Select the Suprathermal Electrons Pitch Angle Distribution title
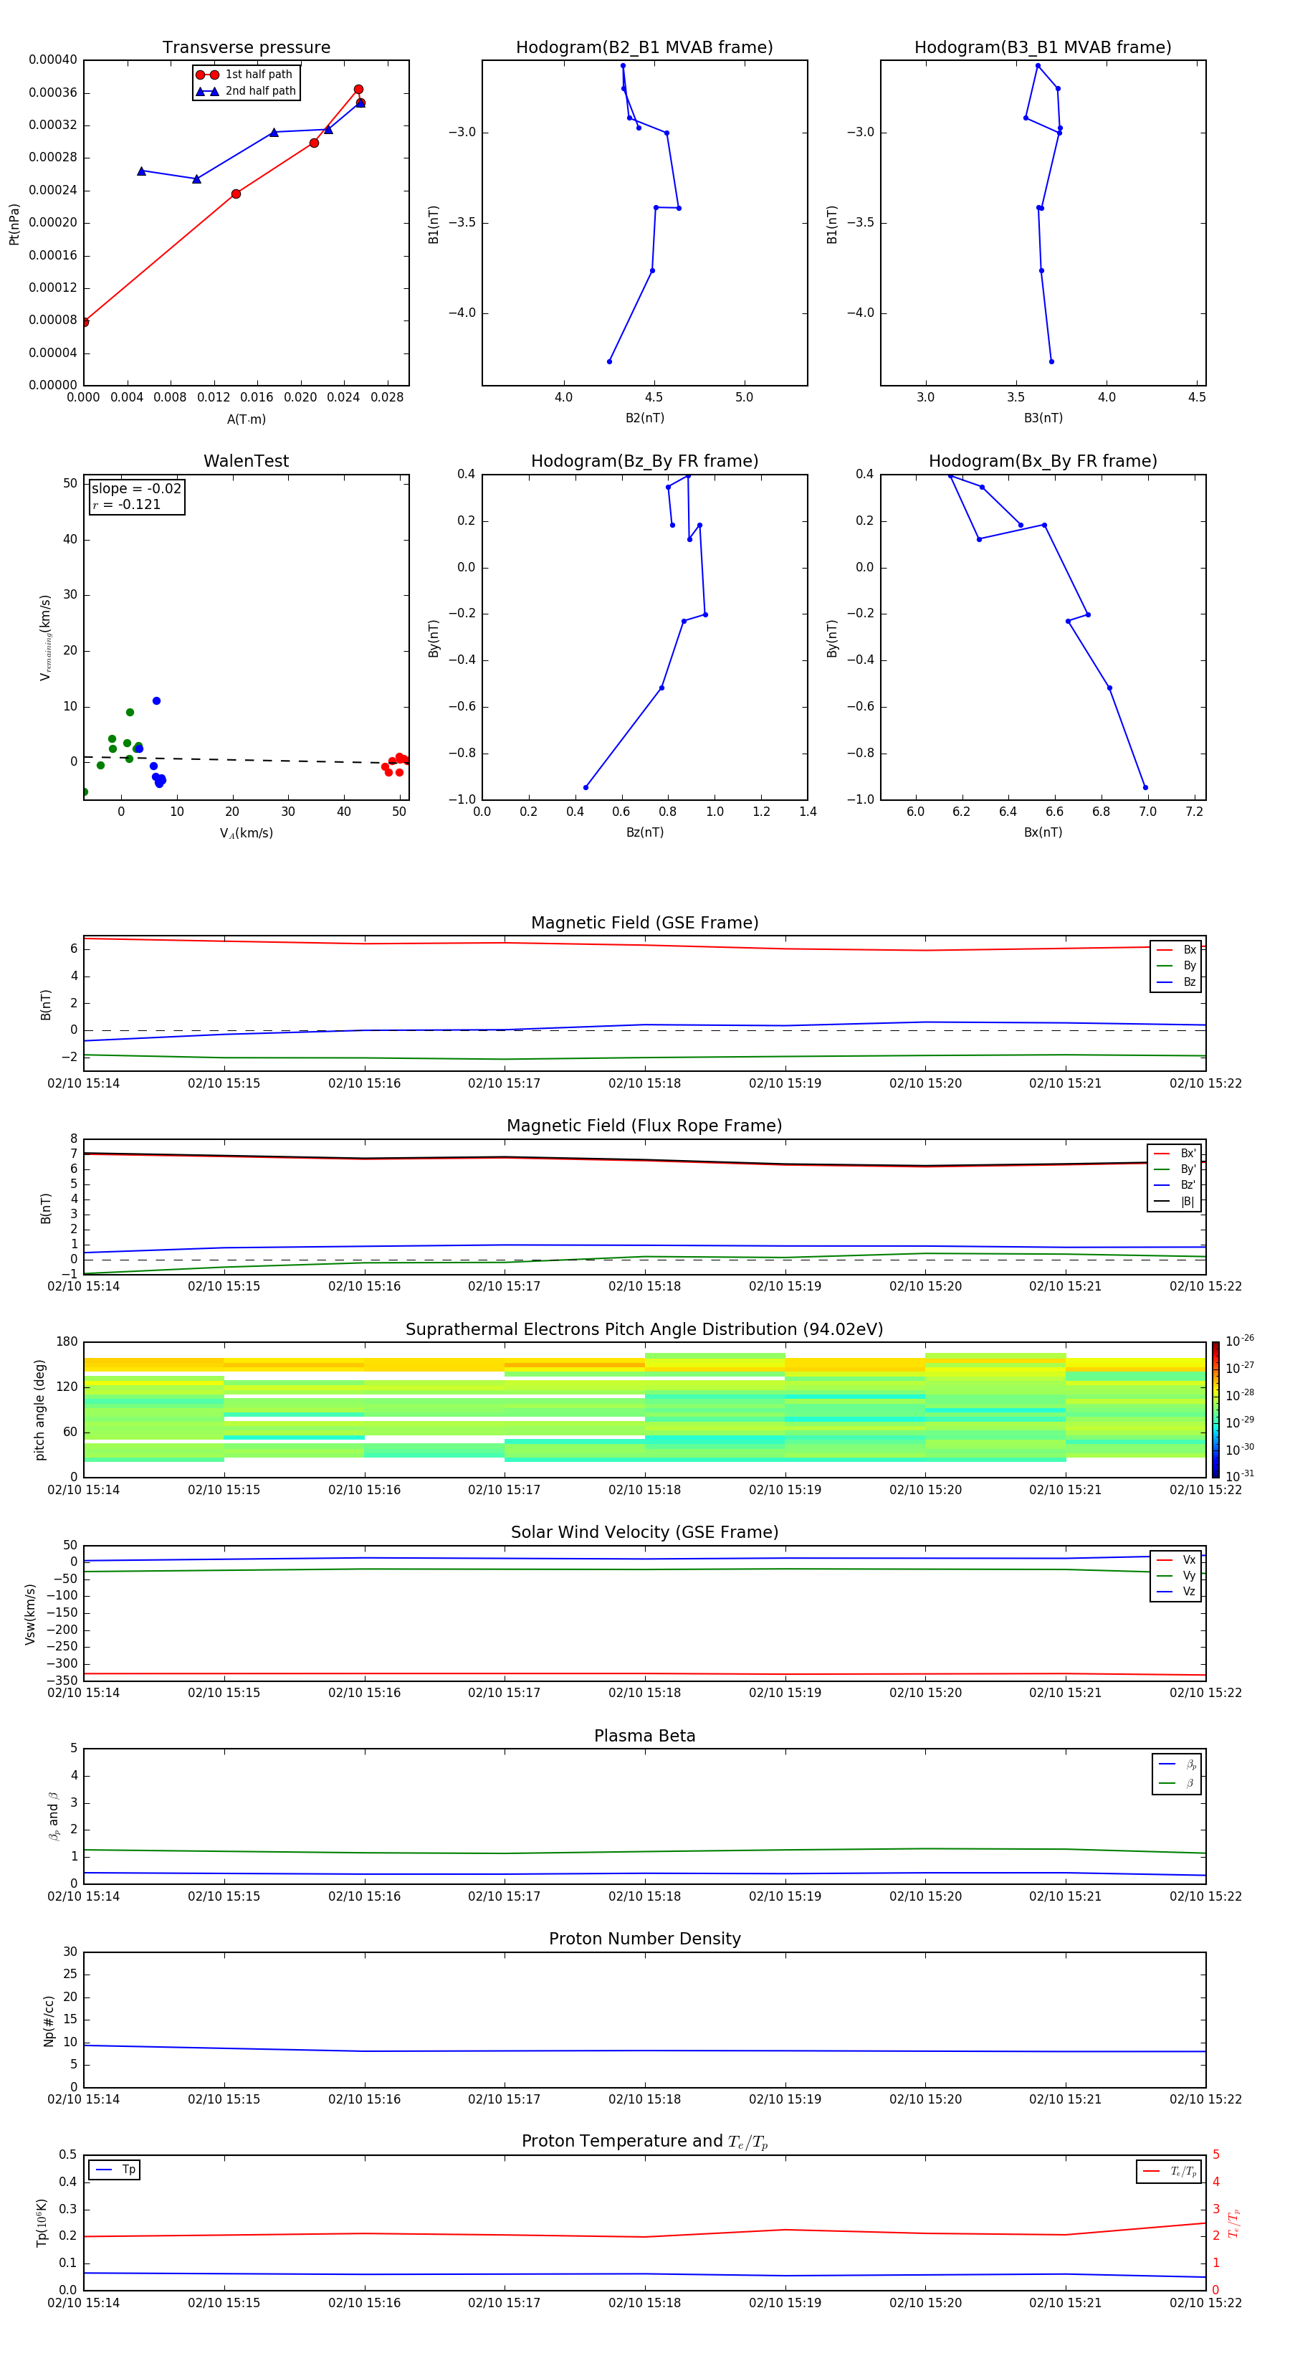This screenshot has width=1290, height=2366. click(644, 1329)
